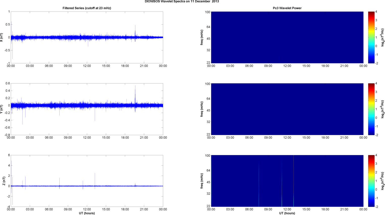385x215 pixels.
Task: Click the colorbar beside the middle wavelet panel
Action: [371, 109]
